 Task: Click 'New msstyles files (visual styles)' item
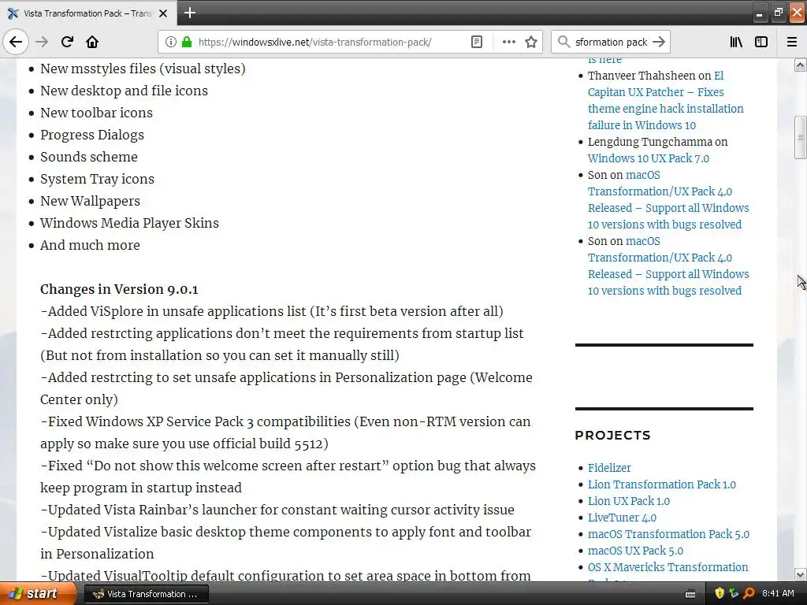point(143,69)
